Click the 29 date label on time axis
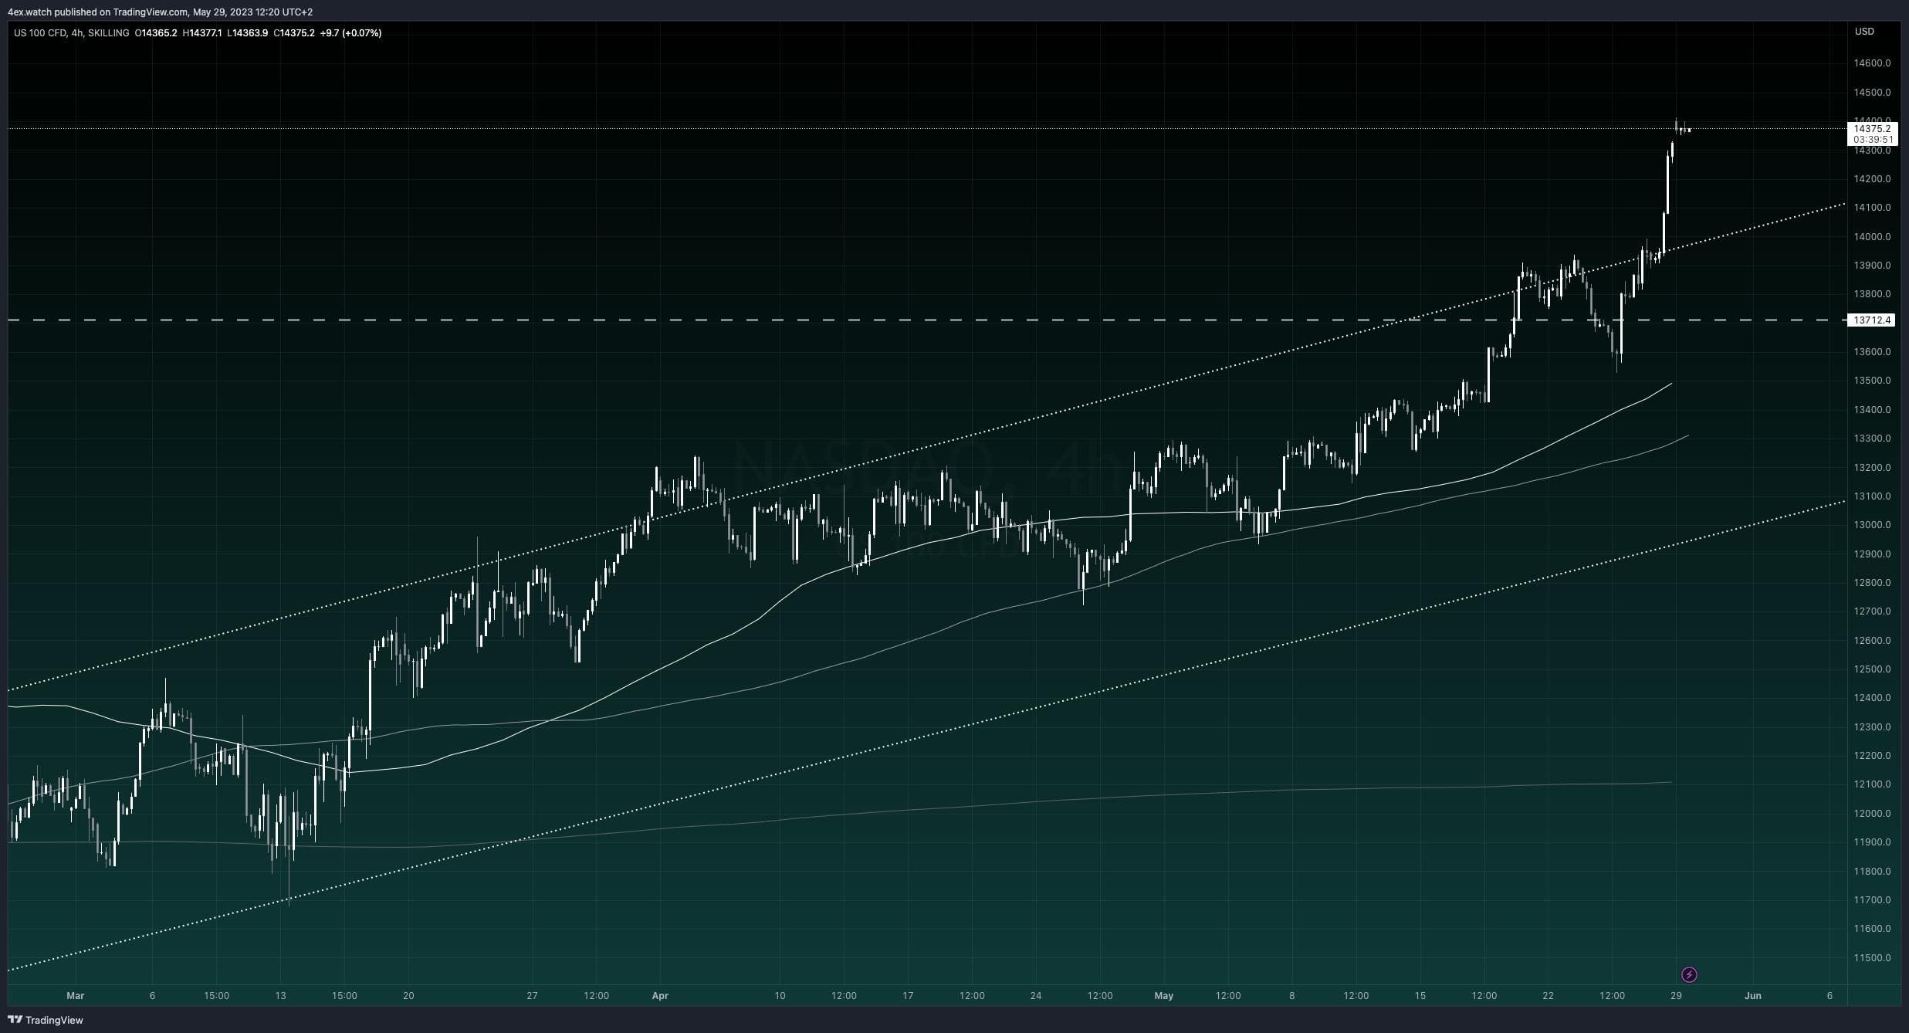 click(x=1676, y=996)
